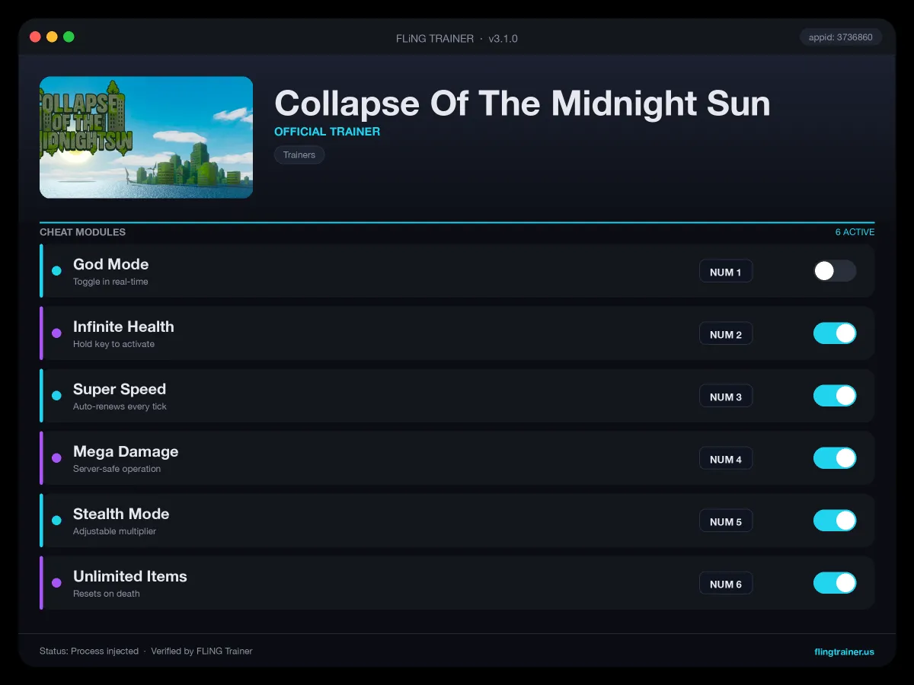The image size is (914, 685).
Task: Switch off Mega Damage cheat
Action: click(x=835, y=458)
